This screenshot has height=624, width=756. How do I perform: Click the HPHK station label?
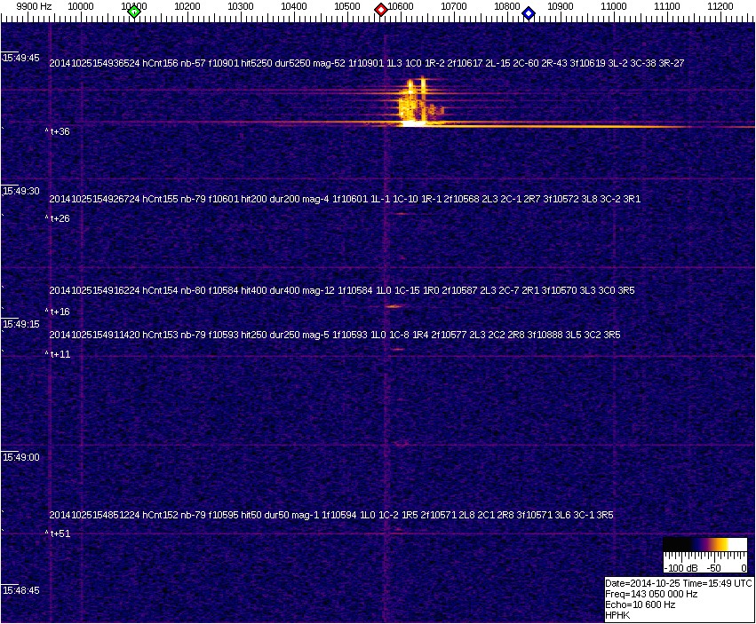(x=617, y=615)
